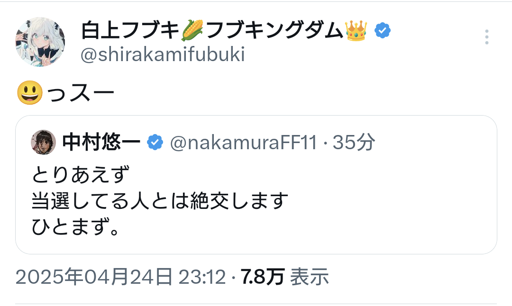This screenshot has height=306, width=512.
Task: Click 白上フブキ's profile avatar
Action: click(x=40, y=42)
